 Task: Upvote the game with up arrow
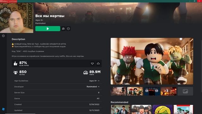(x=98, y=63)
